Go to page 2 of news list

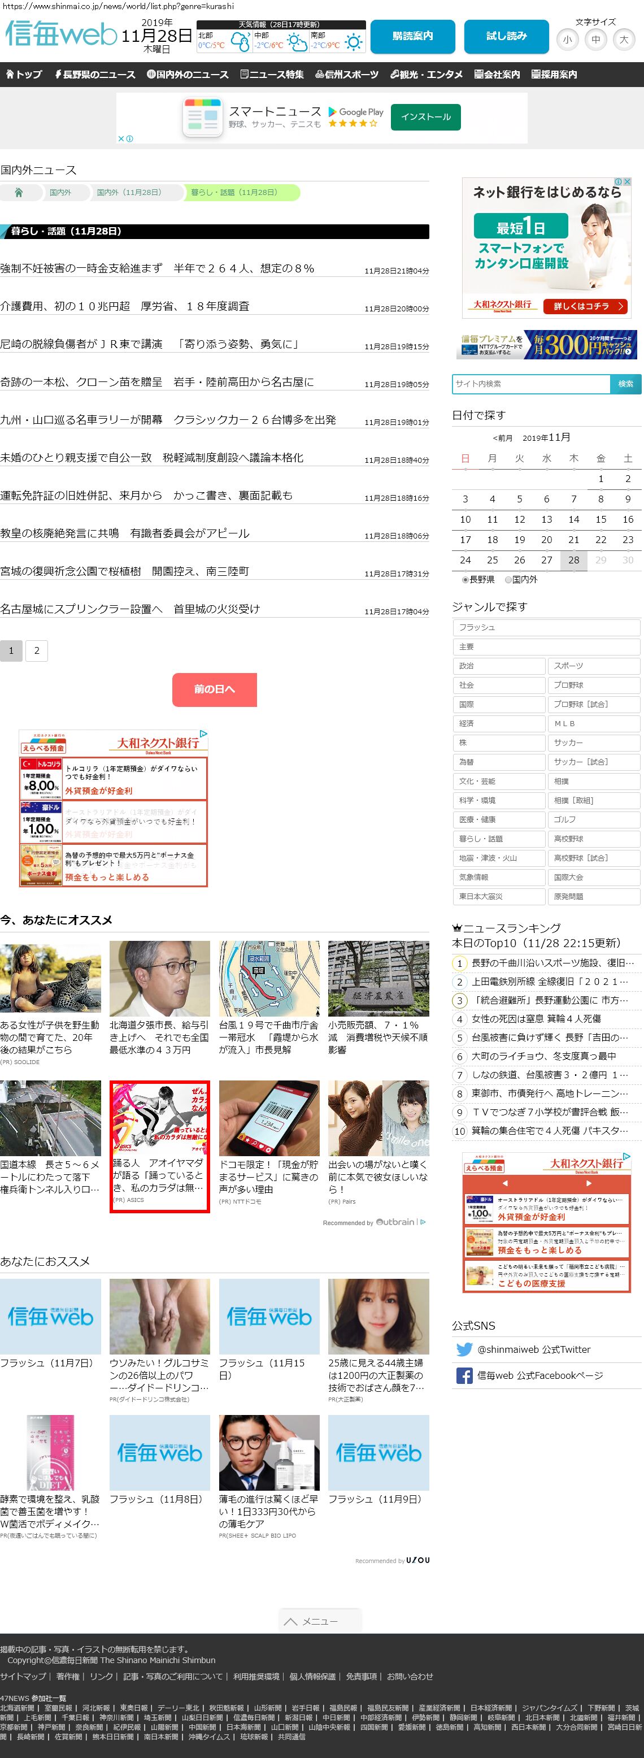(37, 650)
